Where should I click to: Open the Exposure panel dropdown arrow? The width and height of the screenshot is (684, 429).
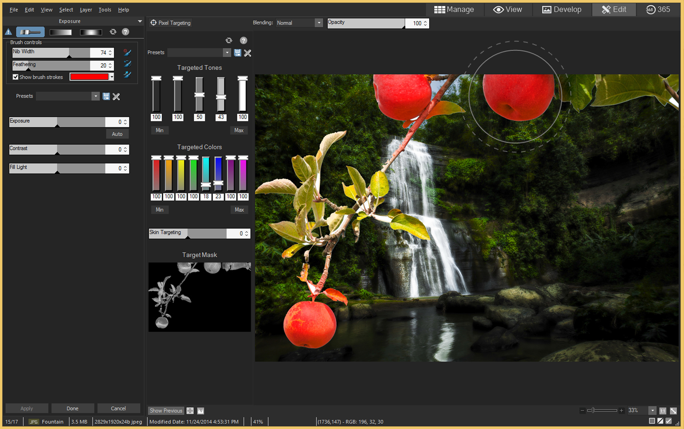coord(140,21)
